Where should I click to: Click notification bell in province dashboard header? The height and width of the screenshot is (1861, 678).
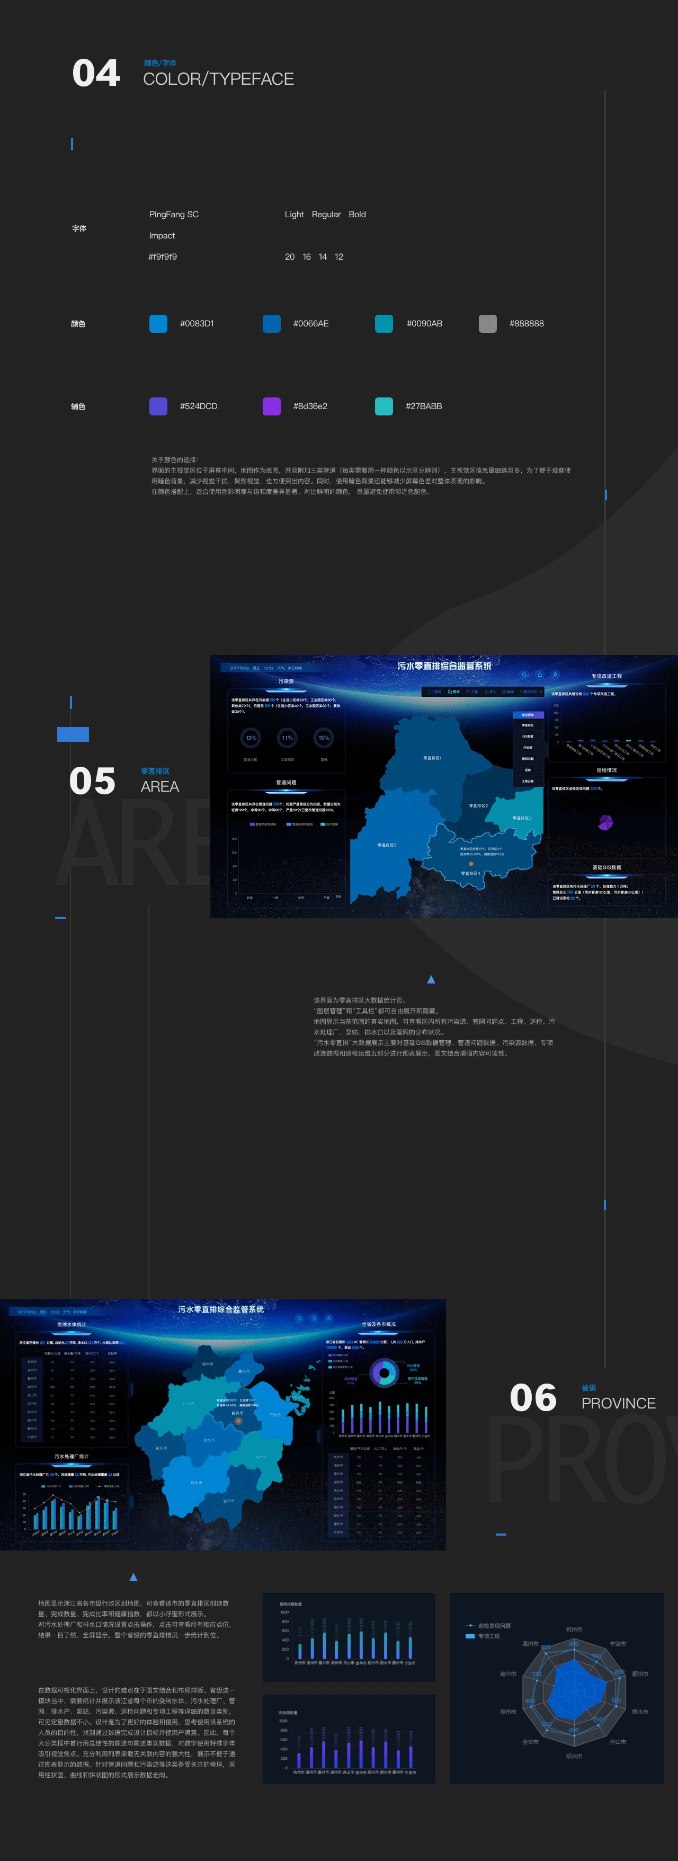314,1318
